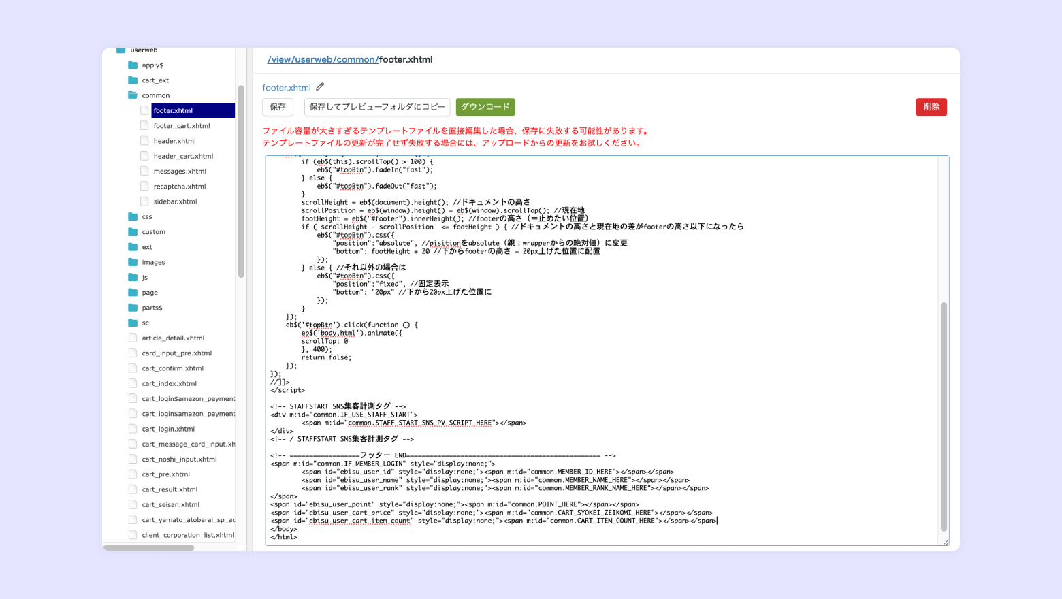Click the file tree vertical scrollbar

click(x=241, y=181)
